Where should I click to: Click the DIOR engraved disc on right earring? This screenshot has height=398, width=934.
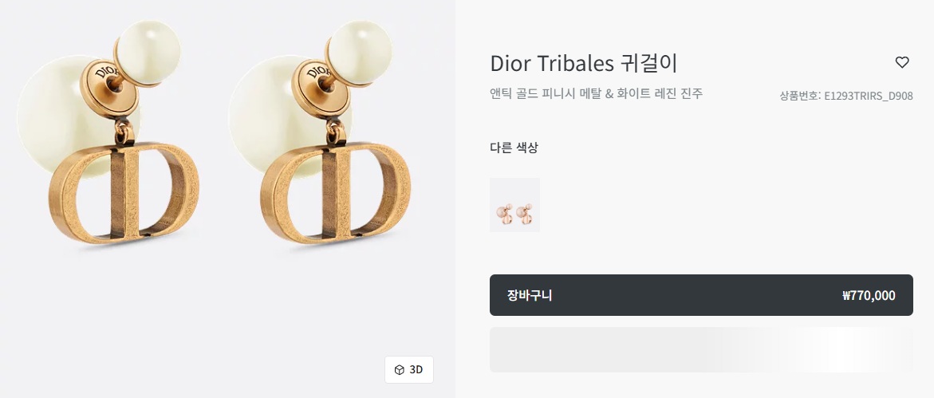[x=321, y=86]
